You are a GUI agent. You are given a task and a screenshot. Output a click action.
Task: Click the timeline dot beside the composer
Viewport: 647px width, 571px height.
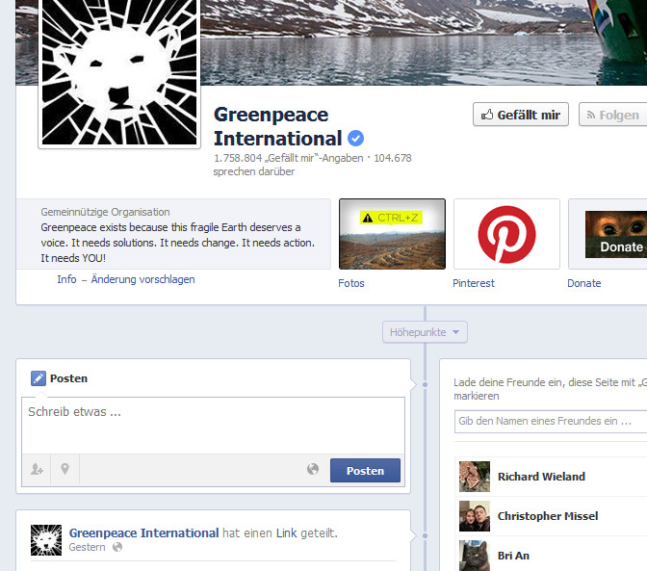tap(425, 384)
